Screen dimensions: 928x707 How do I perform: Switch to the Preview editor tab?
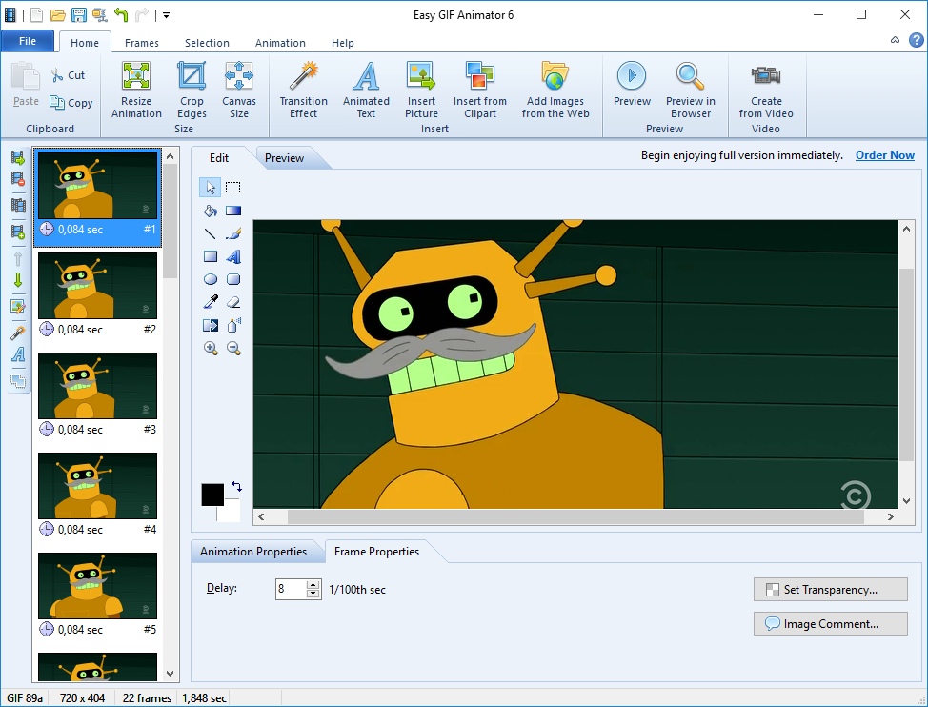[x=284, y=158]
